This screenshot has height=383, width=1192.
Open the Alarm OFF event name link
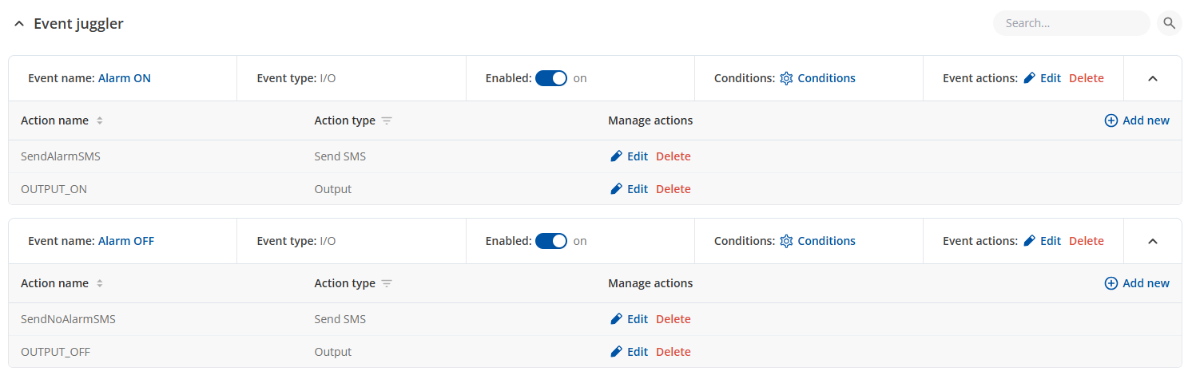[126, 241]
